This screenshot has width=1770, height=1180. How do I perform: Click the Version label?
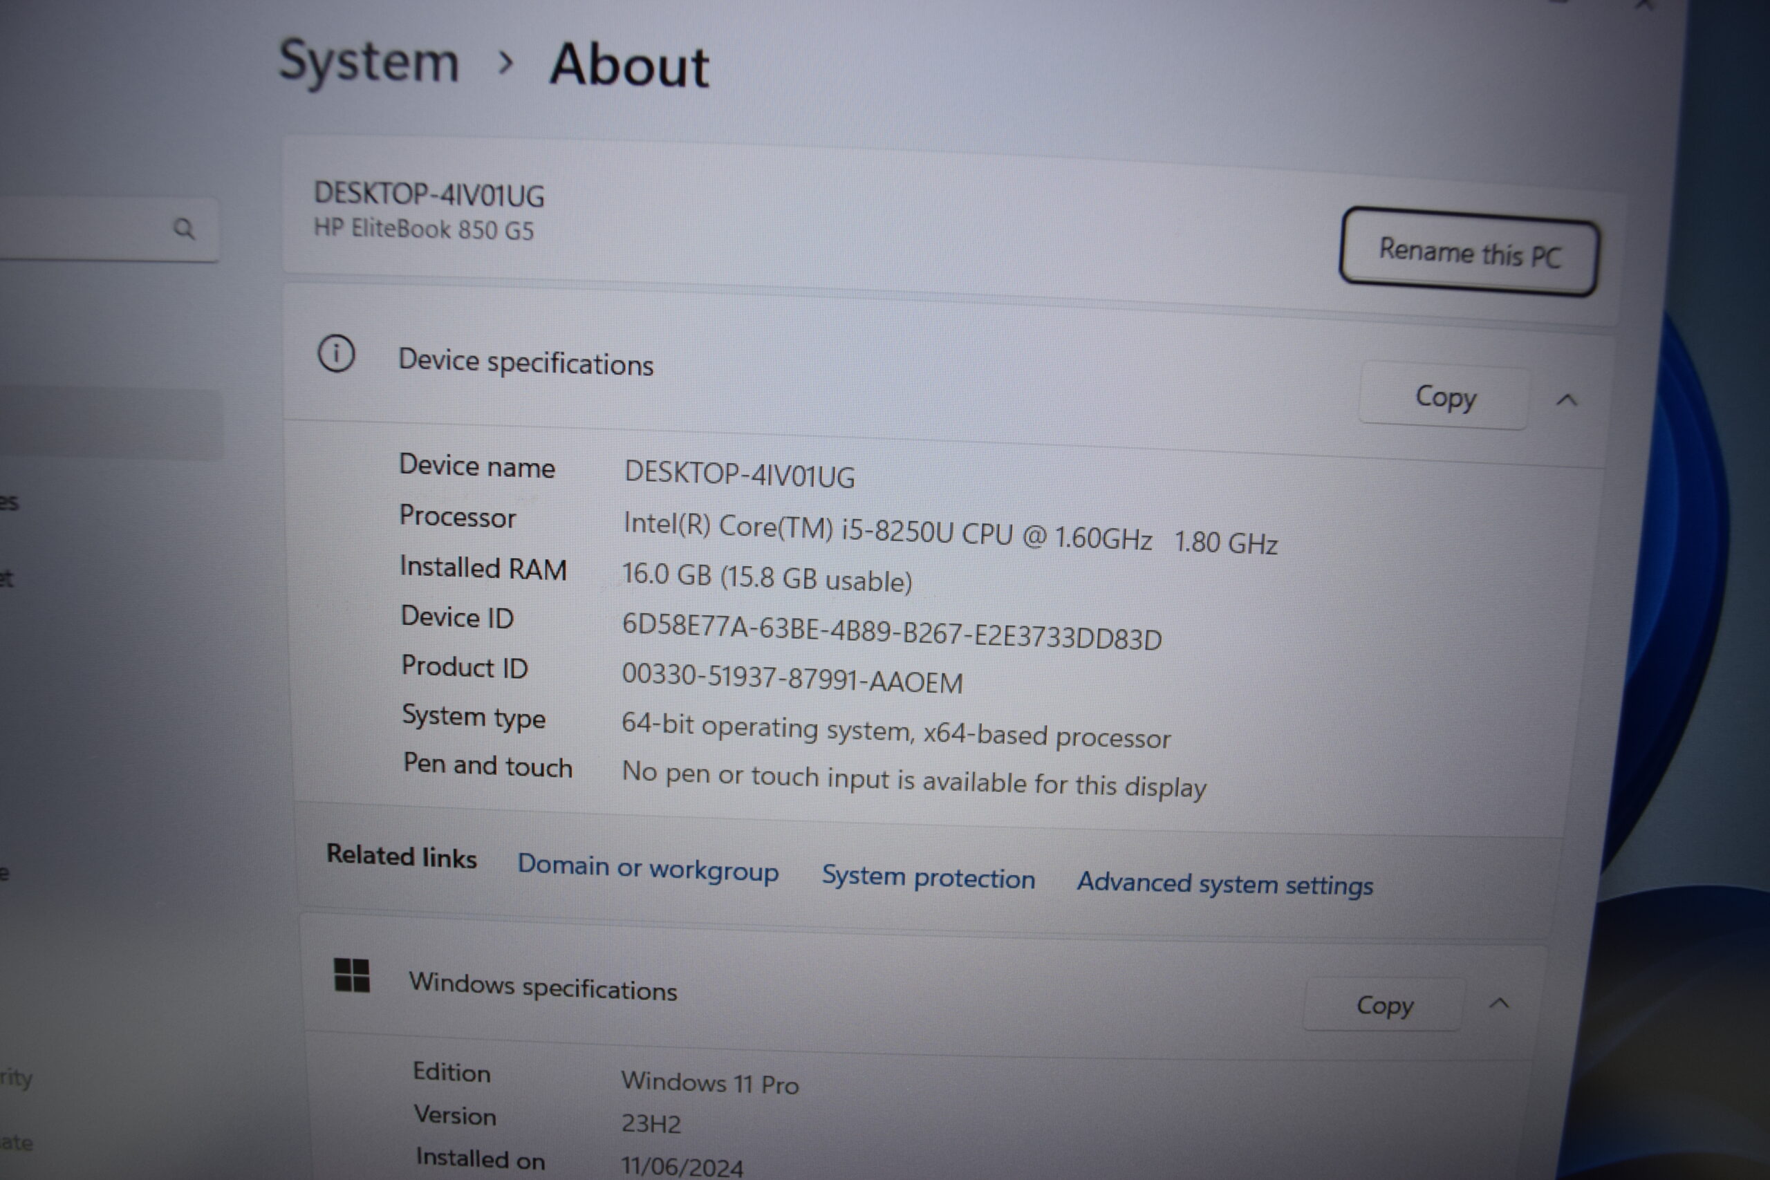tap(454, 1114)
